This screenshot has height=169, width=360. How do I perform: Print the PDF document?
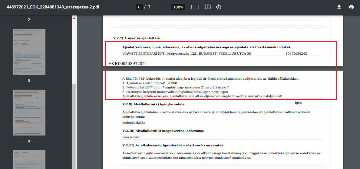[351, 7]
